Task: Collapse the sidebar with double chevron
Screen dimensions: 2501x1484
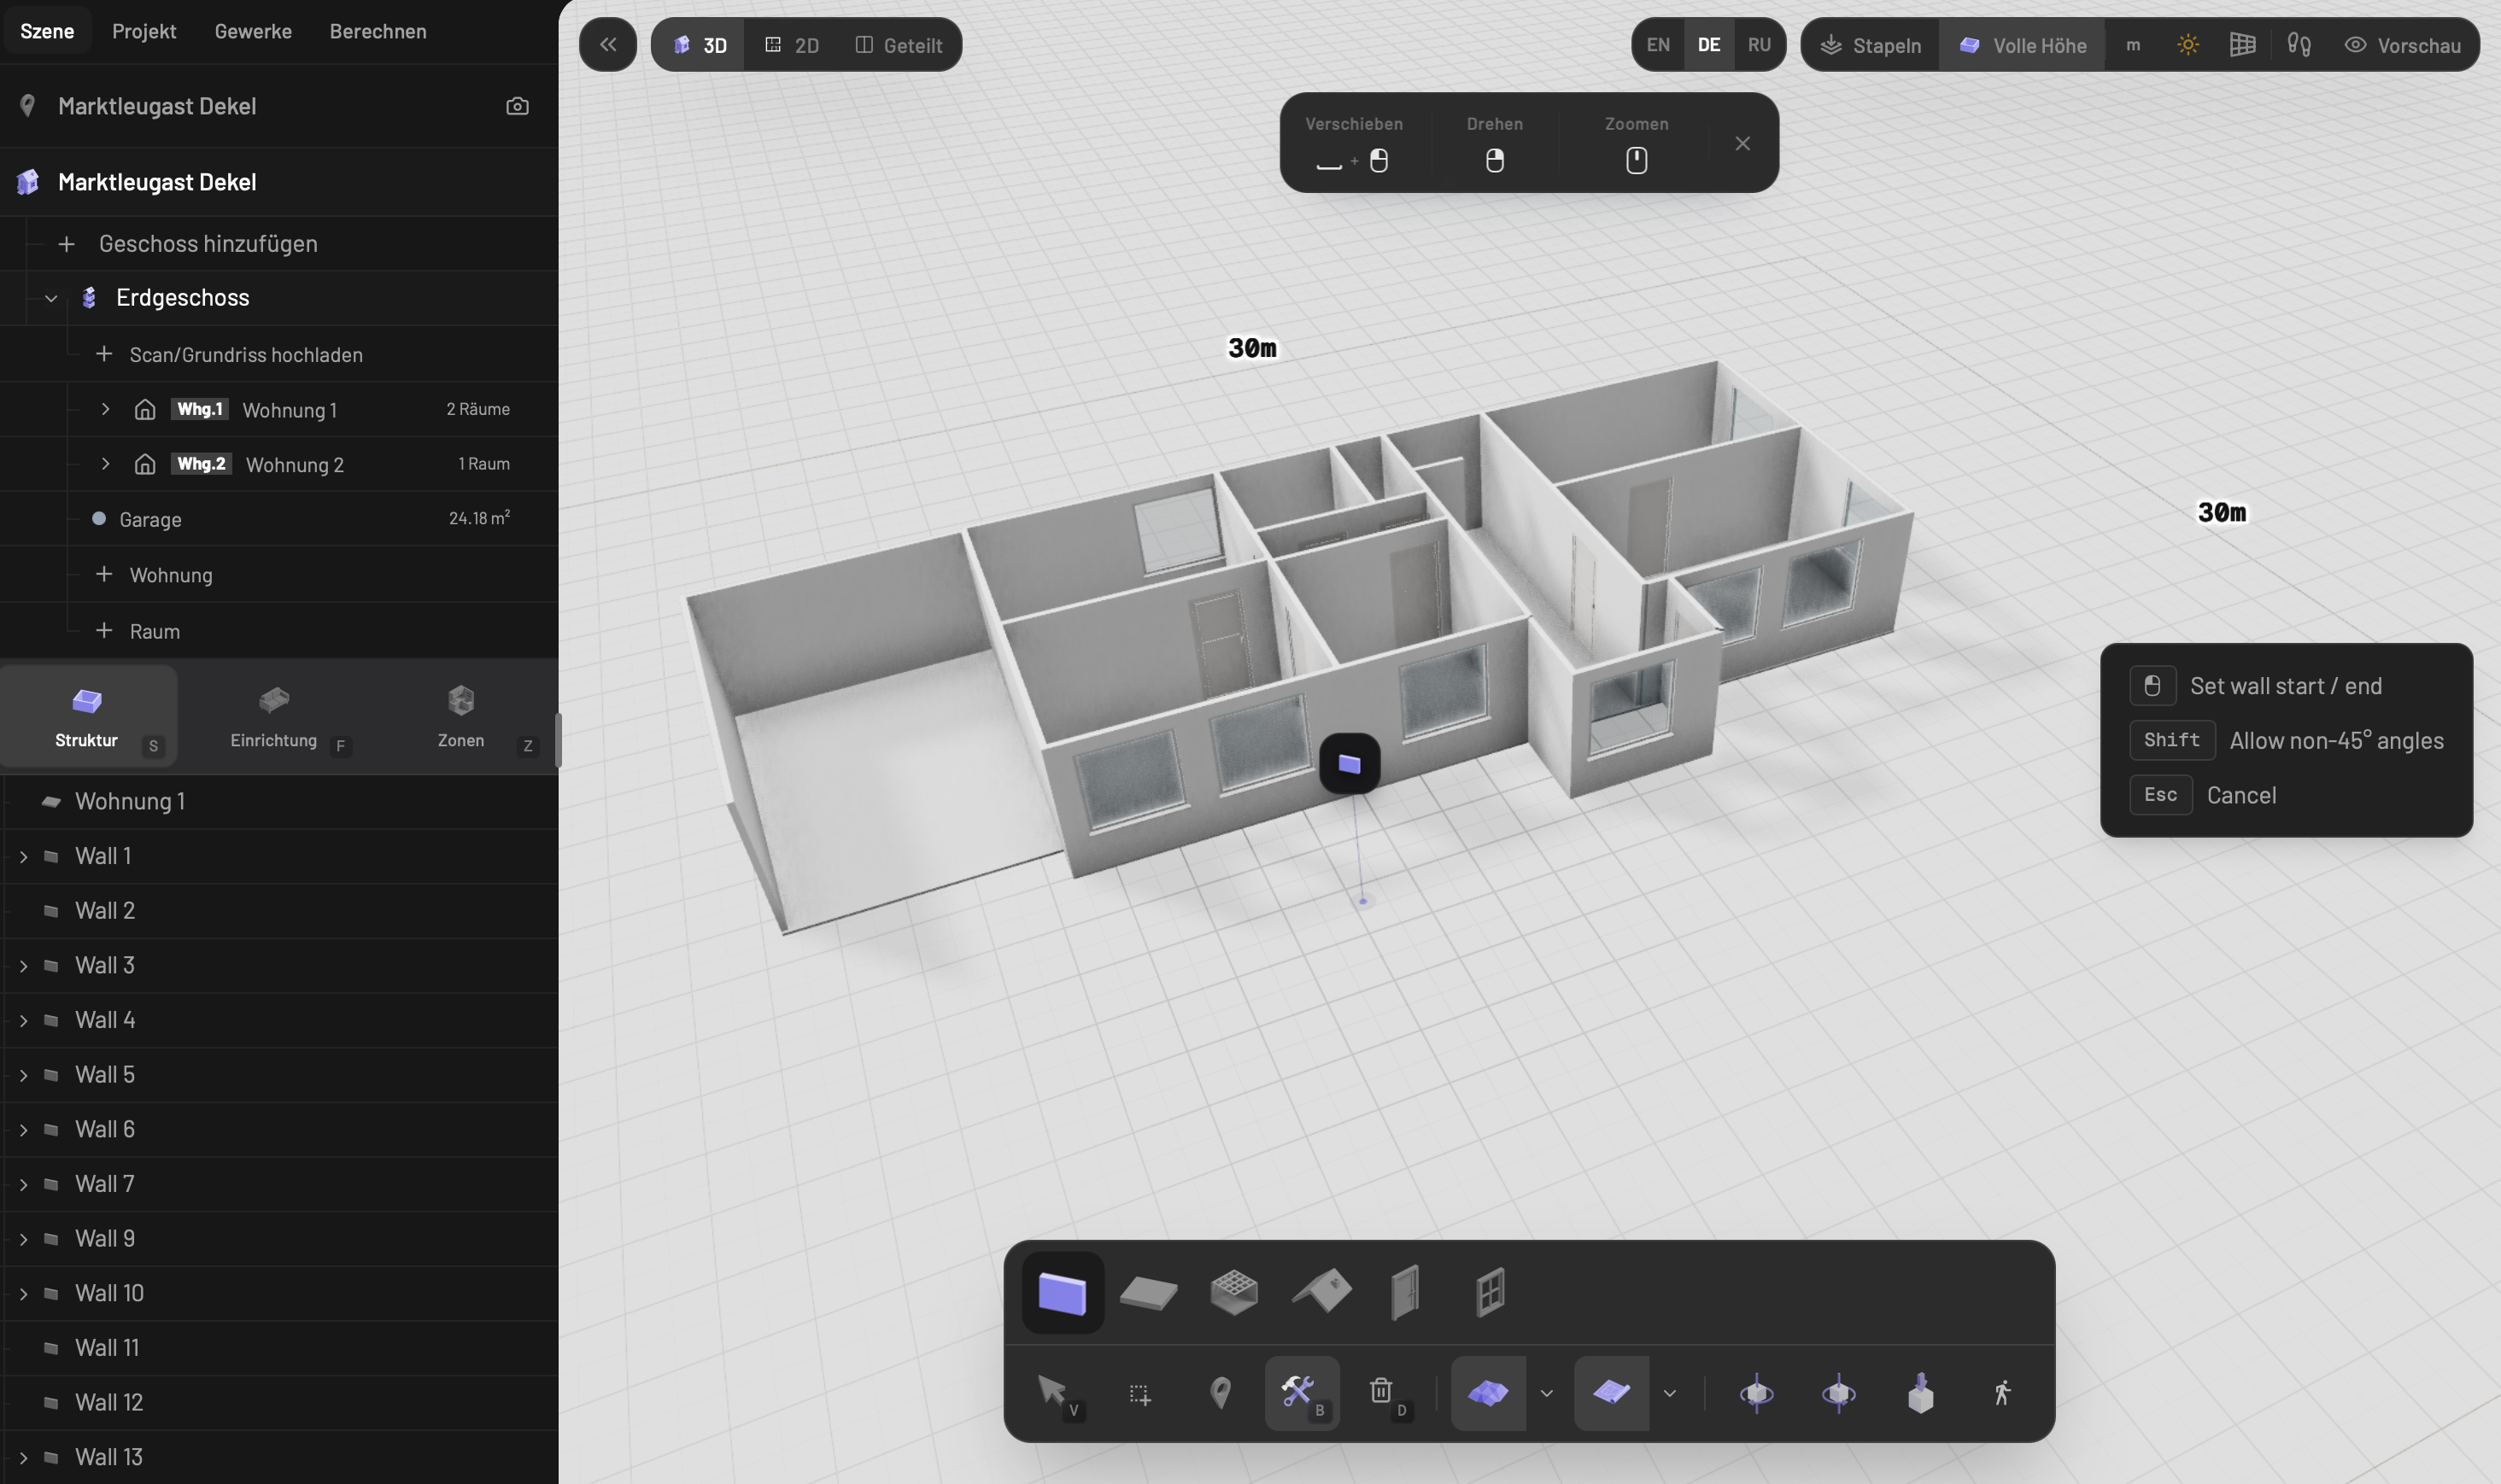Action: pos(607,44)
